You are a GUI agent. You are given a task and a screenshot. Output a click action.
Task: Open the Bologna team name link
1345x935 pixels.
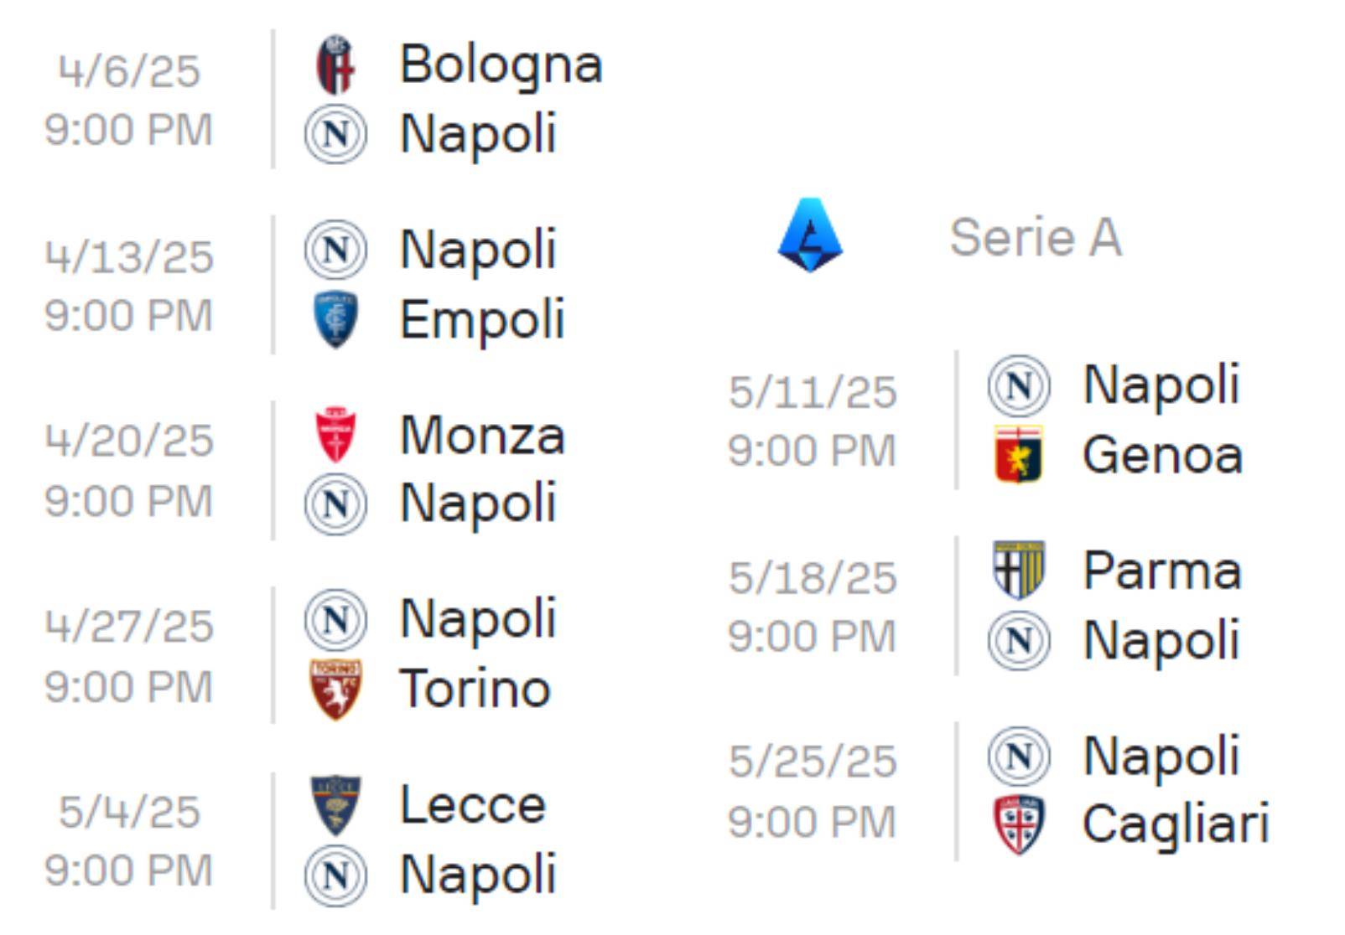[x=501, y=65]
